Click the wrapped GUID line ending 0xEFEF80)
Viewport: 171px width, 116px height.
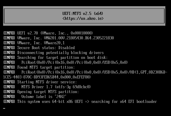47,77
